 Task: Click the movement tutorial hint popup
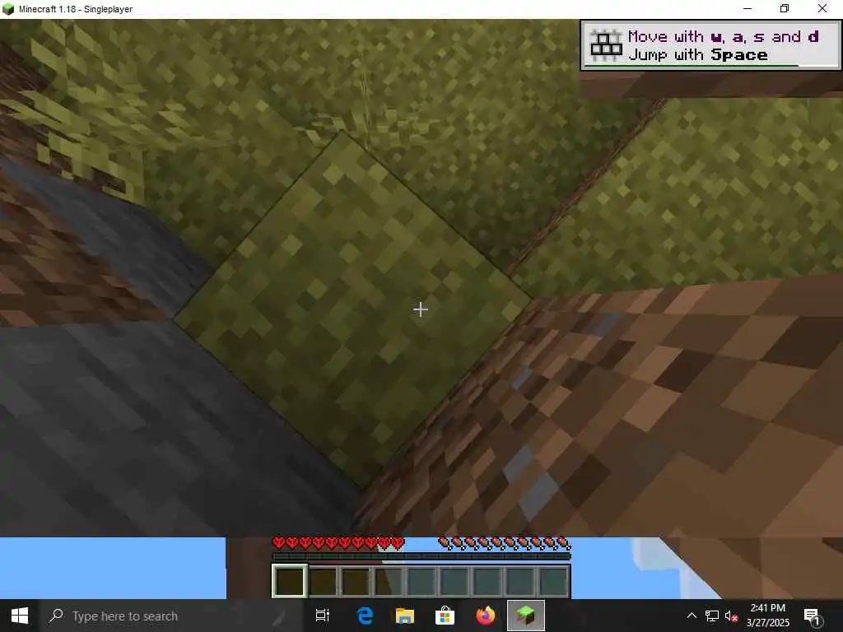pyautogui.click(x=710, y=46)
